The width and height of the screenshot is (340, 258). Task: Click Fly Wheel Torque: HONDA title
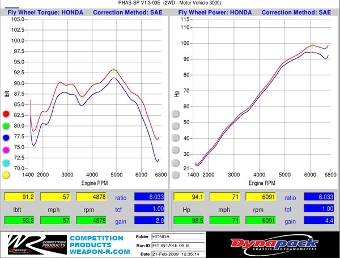pos(45,12)
